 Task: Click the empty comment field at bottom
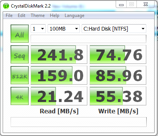pyautogui.click(x=79, y=122)
